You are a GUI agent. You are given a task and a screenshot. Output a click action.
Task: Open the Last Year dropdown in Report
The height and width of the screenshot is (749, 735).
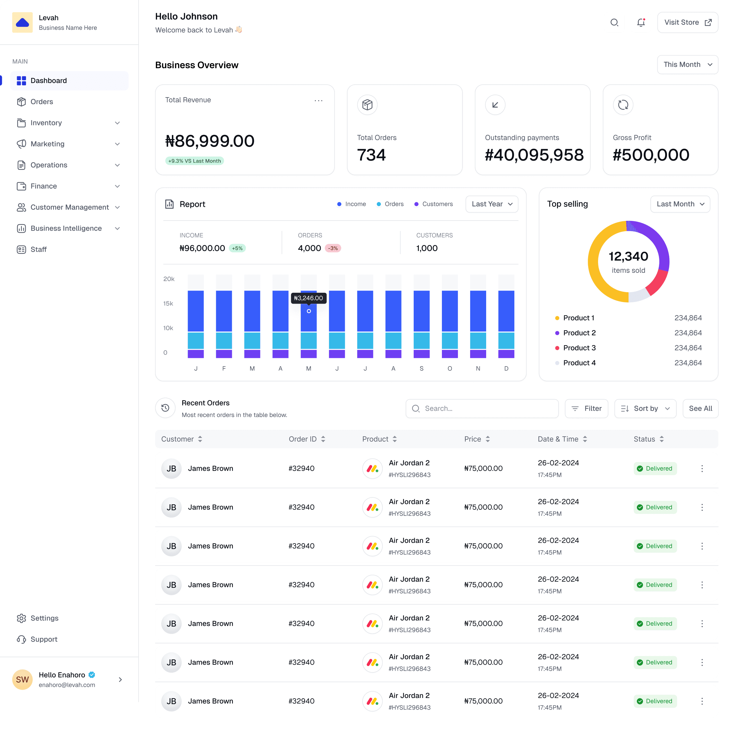pos(491,204)
